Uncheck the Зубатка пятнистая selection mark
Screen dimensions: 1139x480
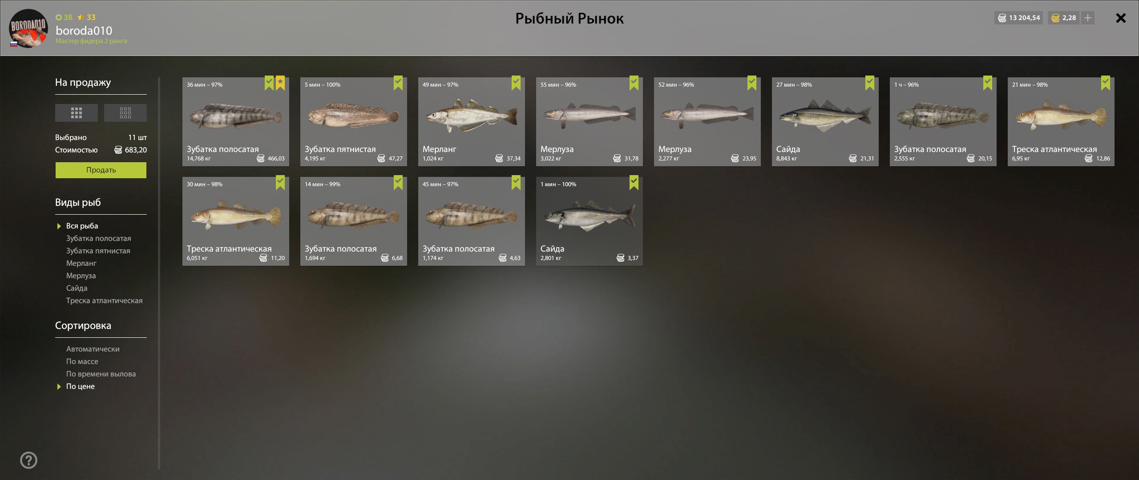(x=398, y=83)
